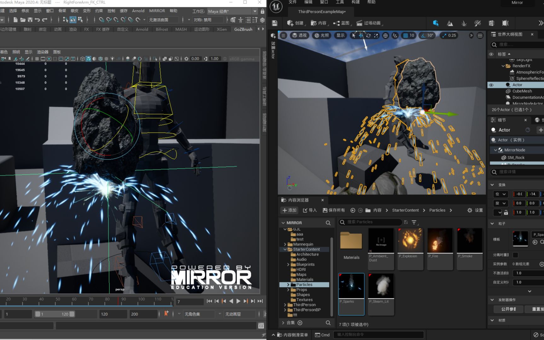Image resolution: width=544 pixels, height=340 pixels.
Task: Open Unreal 文件 file menu
Action: 292,2
